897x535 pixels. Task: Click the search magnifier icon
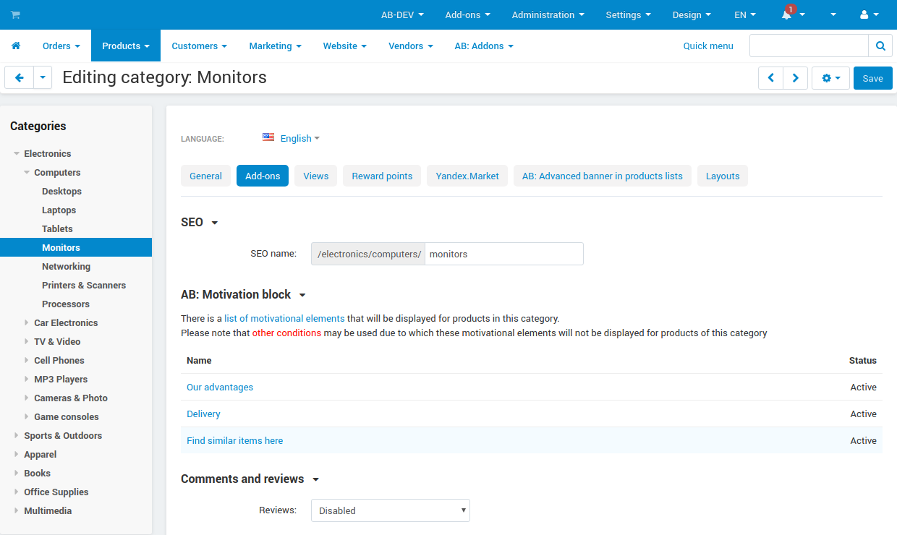tap(880, 45)
